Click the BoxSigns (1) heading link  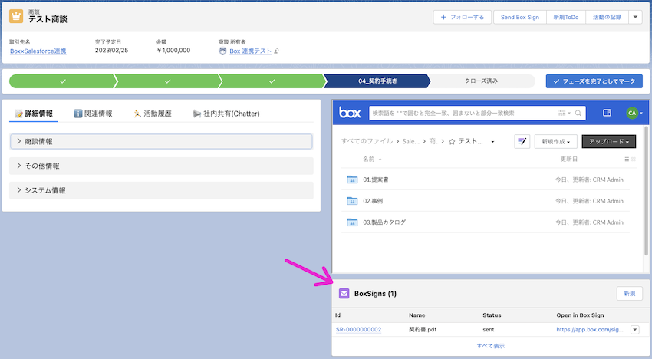pyautogui.click(x=375, y=294)
